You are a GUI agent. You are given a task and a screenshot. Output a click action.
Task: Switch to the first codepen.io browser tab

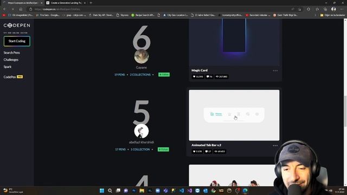click(22, 3)
